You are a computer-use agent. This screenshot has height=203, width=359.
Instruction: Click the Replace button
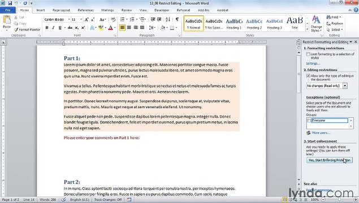click(335, 23)
